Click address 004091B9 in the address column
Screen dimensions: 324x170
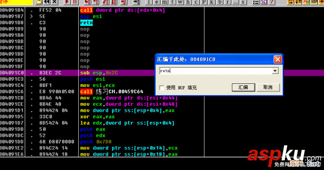coord(12,29)
